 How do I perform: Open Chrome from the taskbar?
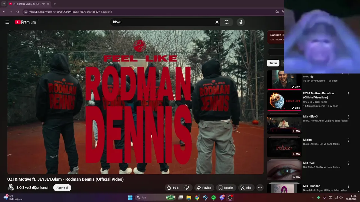[x=197, y=198]
